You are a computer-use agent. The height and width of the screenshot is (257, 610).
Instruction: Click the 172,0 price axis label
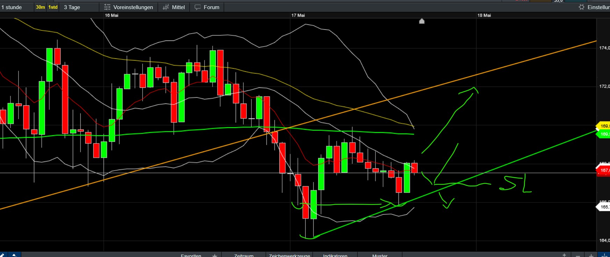pos(604,86)
